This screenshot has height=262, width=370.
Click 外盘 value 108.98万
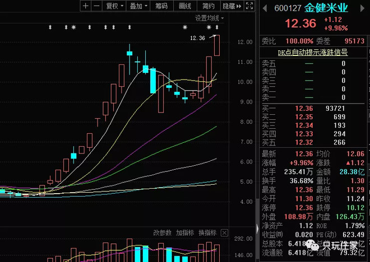298,217
